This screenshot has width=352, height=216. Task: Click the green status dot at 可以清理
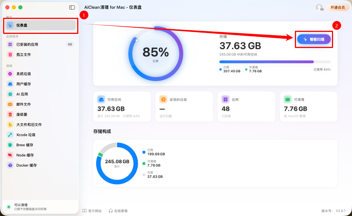click(9, 207)
